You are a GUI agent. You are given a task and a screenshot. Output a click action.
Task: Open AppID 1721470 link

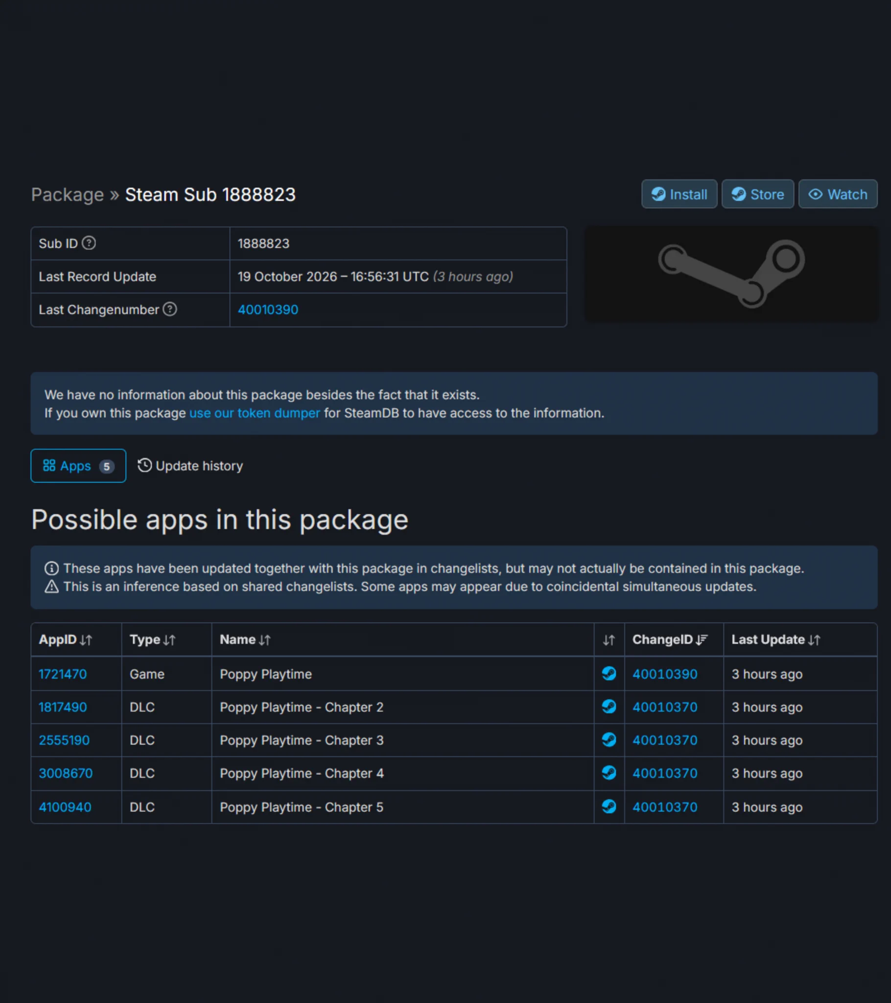(x=63, y=674)
